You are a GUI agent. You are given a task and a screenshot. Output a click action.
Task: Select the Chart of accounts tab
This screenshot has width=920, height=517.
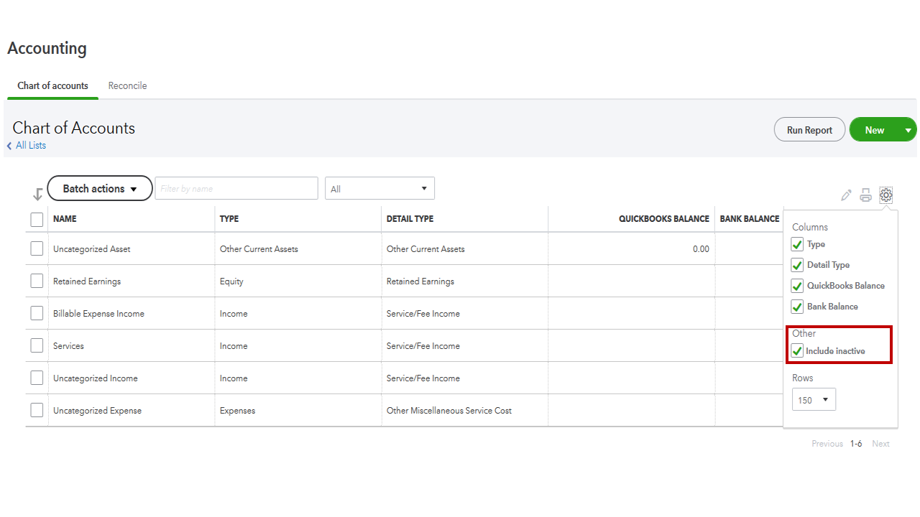tap(52, 86)
